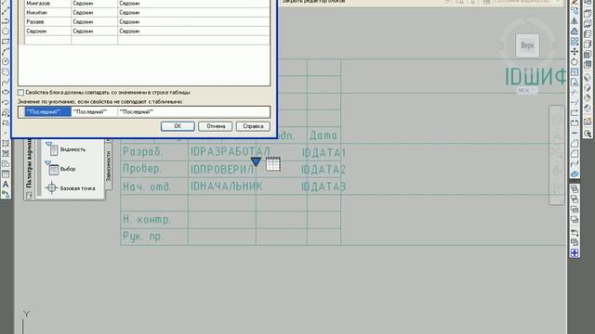Click the Разаев table cell
This screenshot has width=595, height=334.
pyautogui.click(x=47, y=22)
